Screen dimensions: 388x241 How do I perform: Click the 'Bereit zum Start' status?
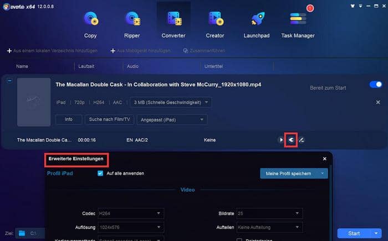coord(328,88)
